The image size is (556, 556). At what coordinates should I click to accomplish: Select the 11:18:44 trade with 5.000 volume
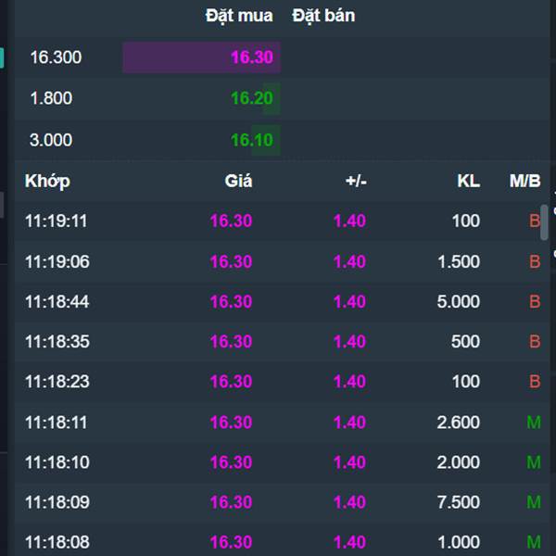click(283, 302)
